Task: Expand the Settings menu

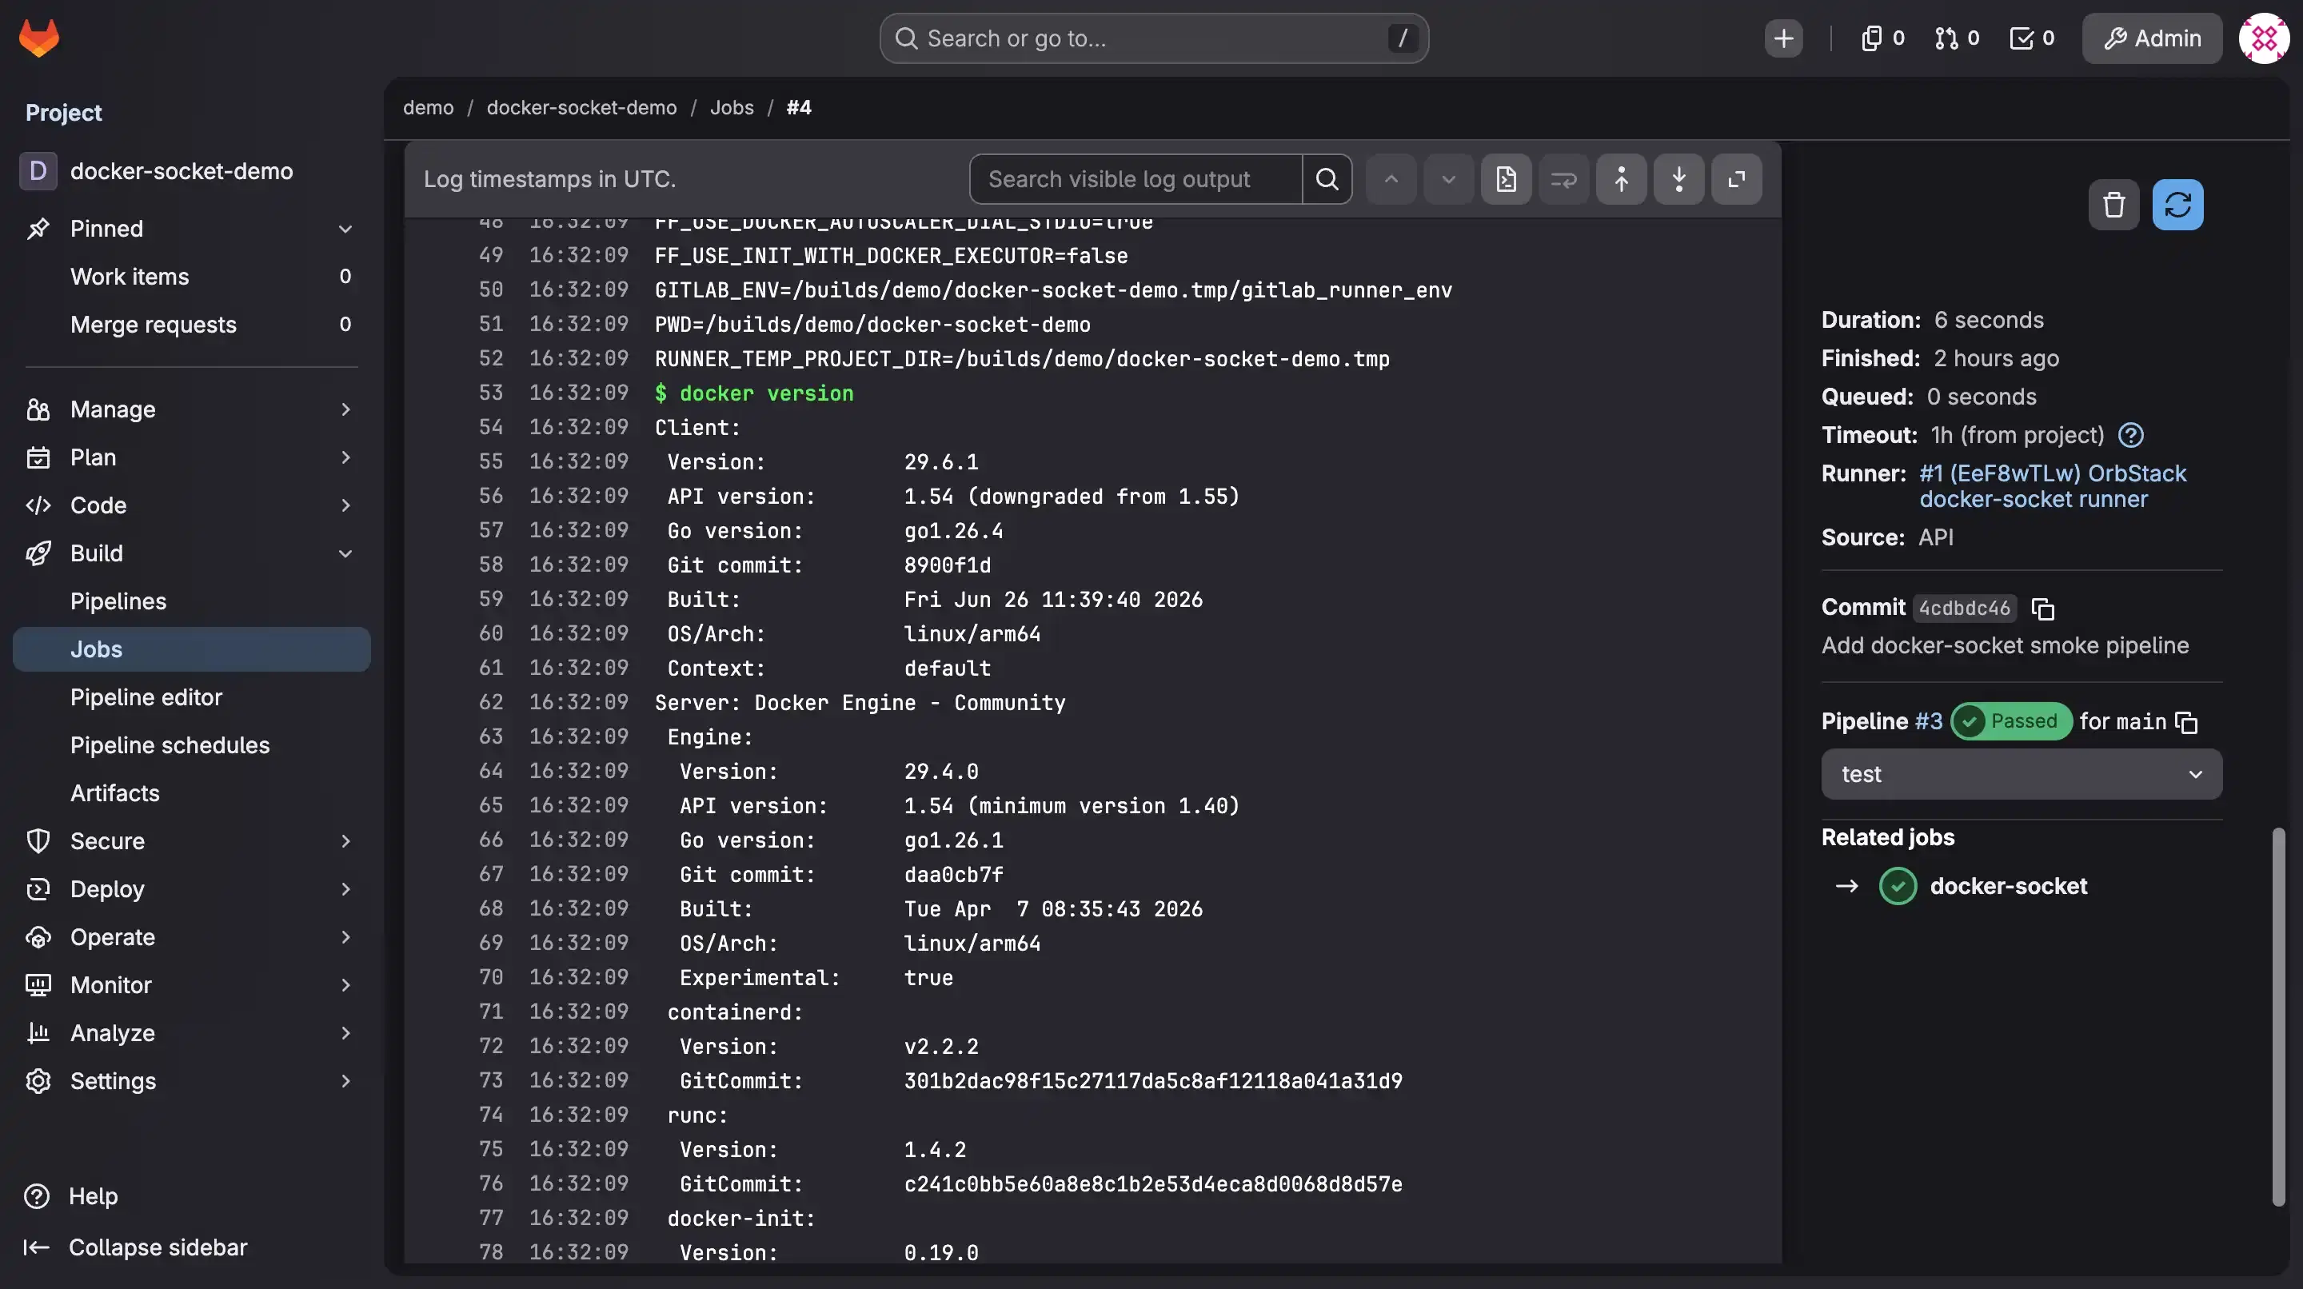Action: pos(191,1081)
